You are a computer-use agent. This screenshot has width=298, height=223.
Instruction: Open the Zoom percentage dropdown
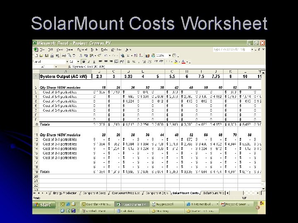(170, 56)
